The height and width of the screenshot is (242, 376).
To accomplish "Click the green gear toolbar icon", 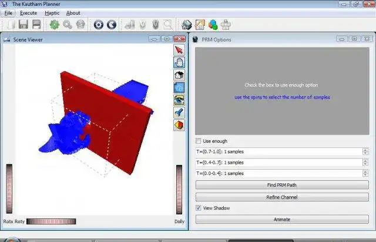I will tap(55, 25).
